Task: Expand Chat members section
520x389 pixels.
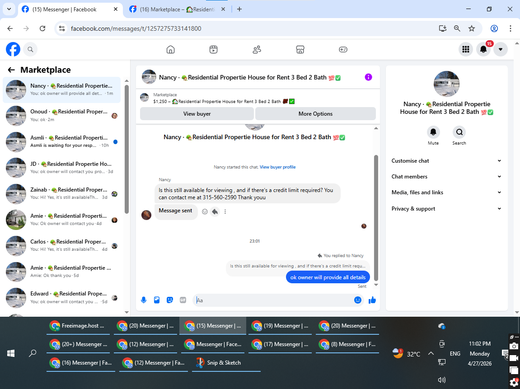Action: coord(446,176)
